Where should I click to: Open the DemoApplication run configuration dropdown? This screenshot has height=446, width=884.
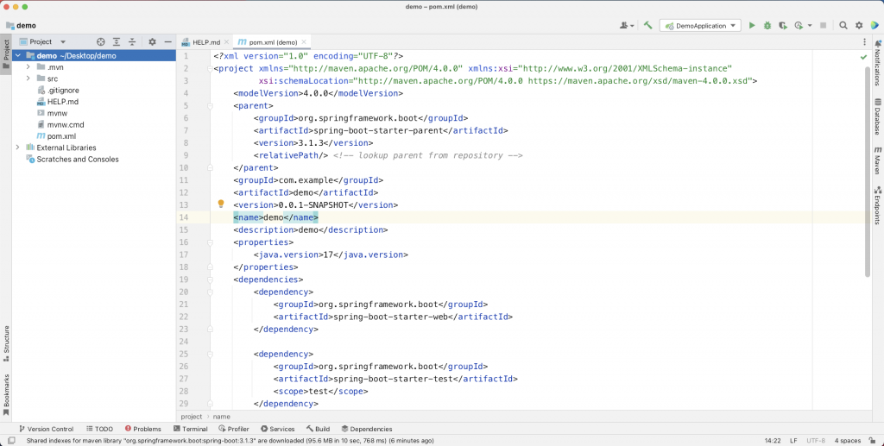[x=700, y=25]
